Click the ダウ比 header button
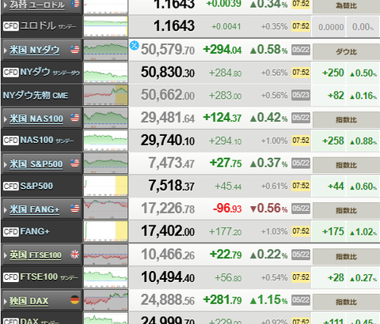380x324 pixels. [x=346, y=52]
